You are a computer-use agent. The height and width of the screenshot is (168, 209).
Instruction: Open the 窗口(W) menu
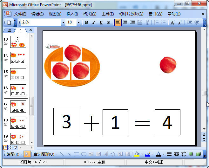155,14
